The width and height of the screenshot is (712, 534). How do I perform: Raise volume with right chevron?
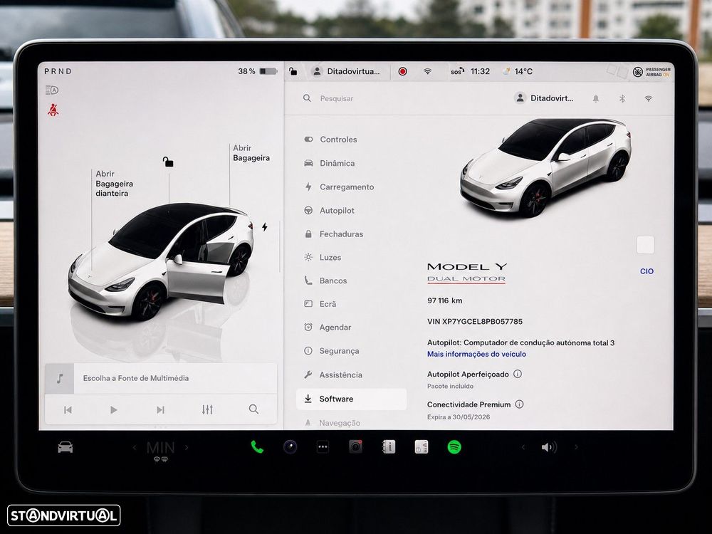(x=576, y=447)
